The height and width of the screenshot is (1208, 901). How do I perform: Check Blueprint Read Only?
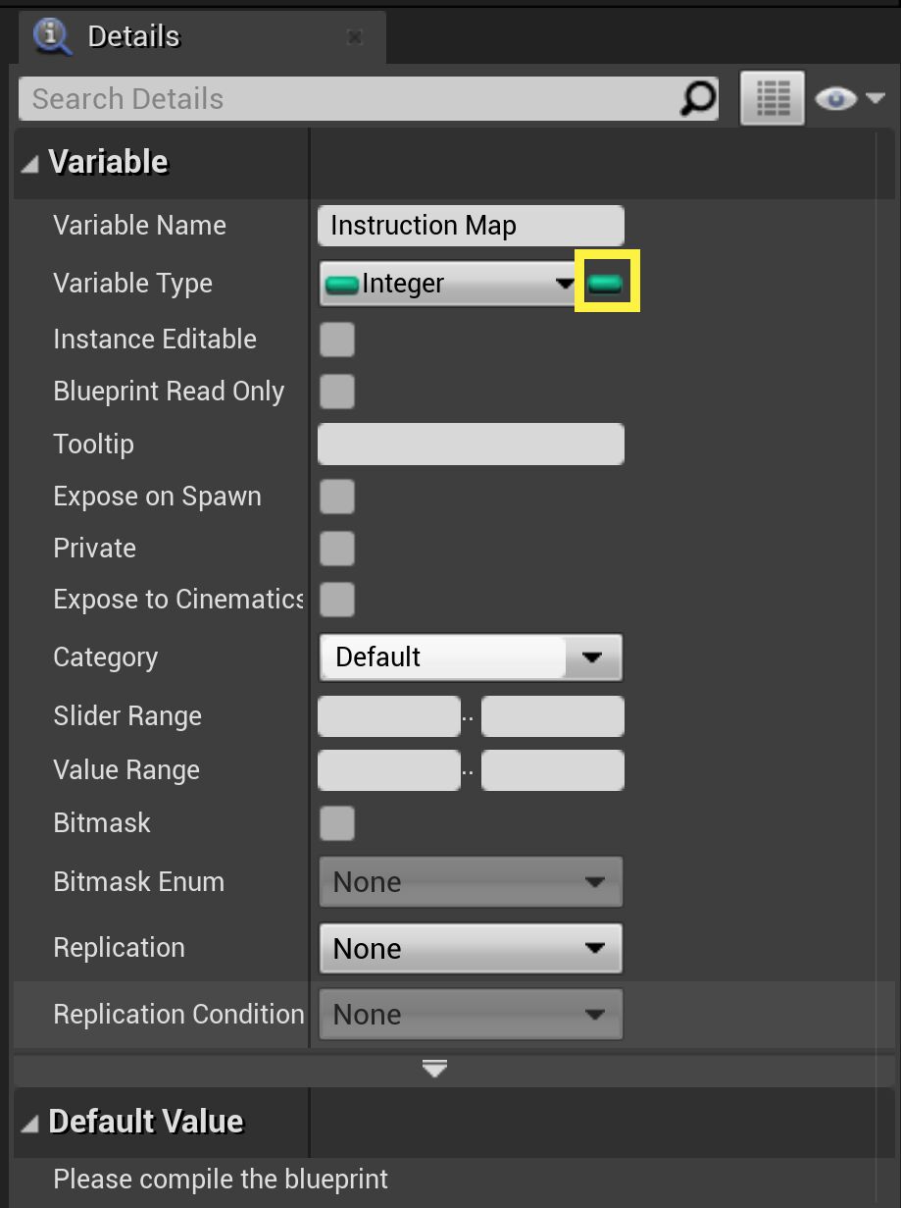tap(336, 391)
